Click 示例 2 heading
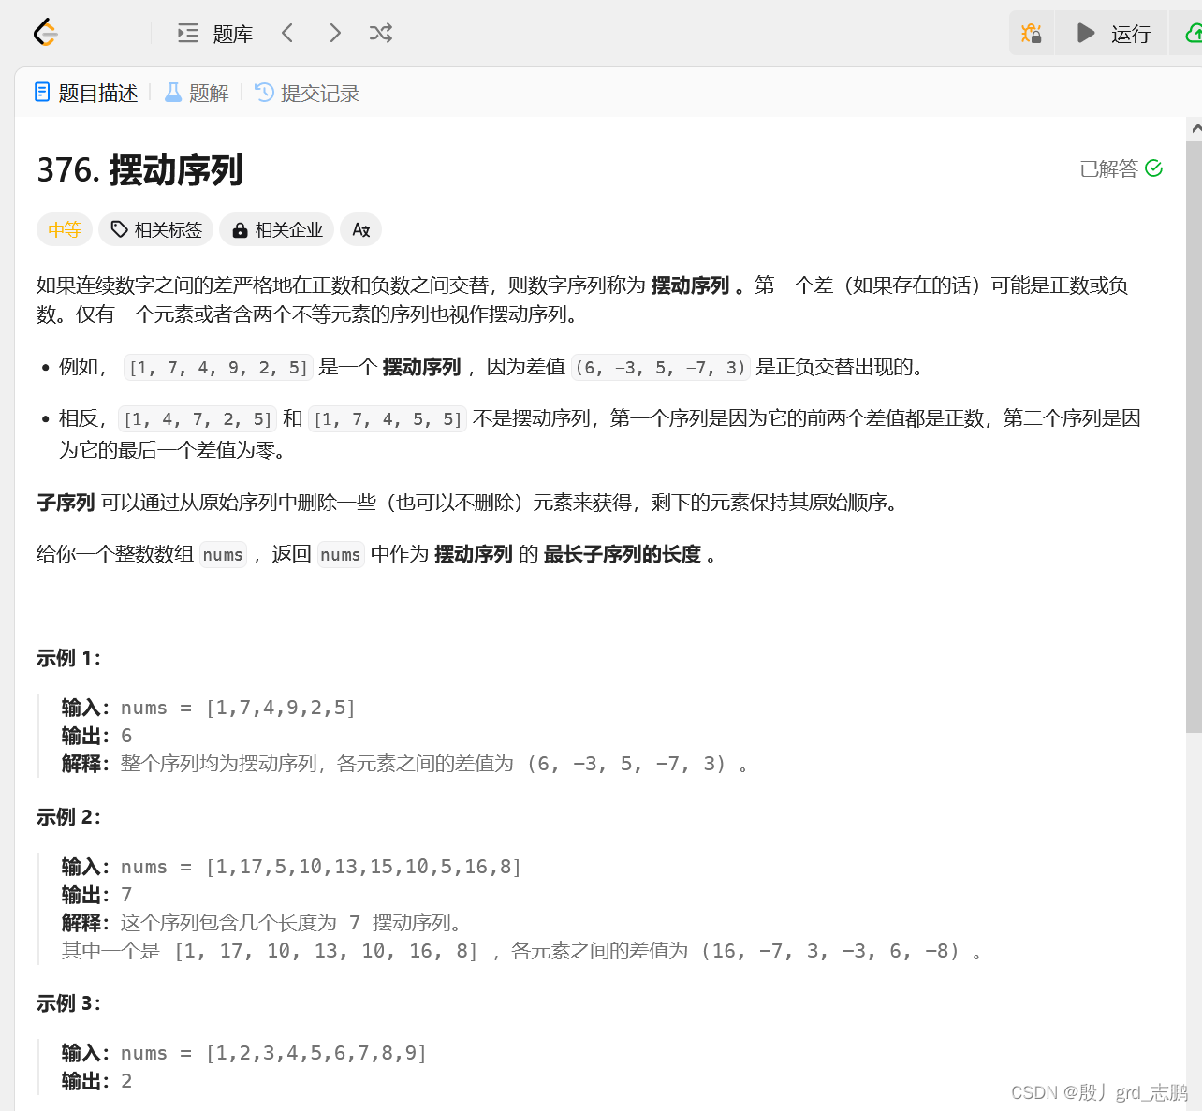This screenshot has height=1111, width=1202. tap(68, 817)
